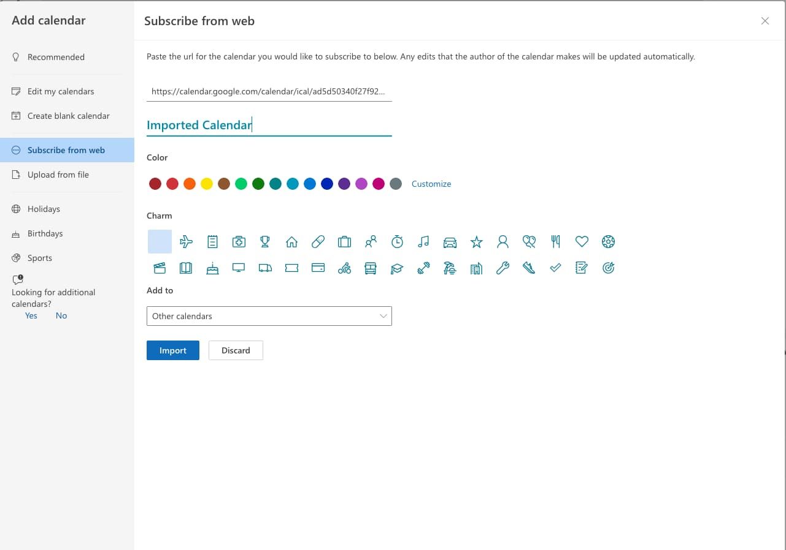Switch to Upload from file
786x550 pixels.
click(x=58, y=175)
